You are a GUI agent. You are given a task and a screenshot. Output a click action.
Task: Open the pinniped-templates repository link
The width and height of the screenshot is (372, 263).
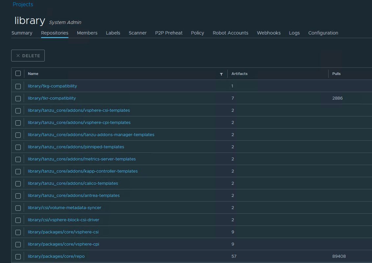(x=76, y=147)
